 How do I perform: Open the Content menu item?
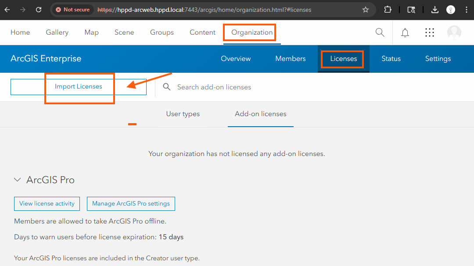pyautogui.click(x=202, y=32)
